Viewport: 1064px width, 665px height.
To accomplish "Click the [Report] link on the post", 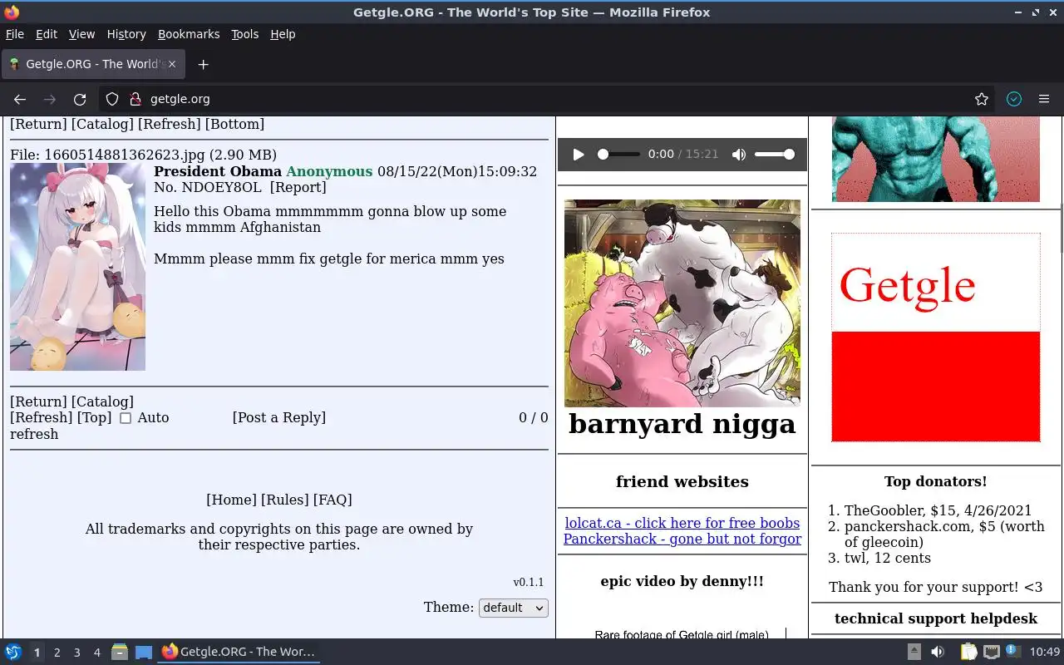I will (x=298, y=187).
